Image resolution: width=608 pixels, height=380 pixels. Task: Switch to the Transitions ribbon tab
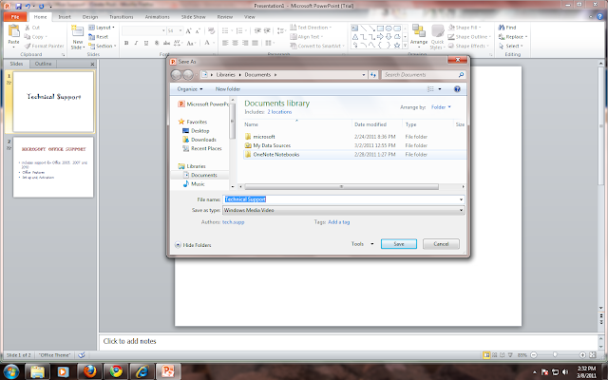pyautogui.click(x=122, y=17)
